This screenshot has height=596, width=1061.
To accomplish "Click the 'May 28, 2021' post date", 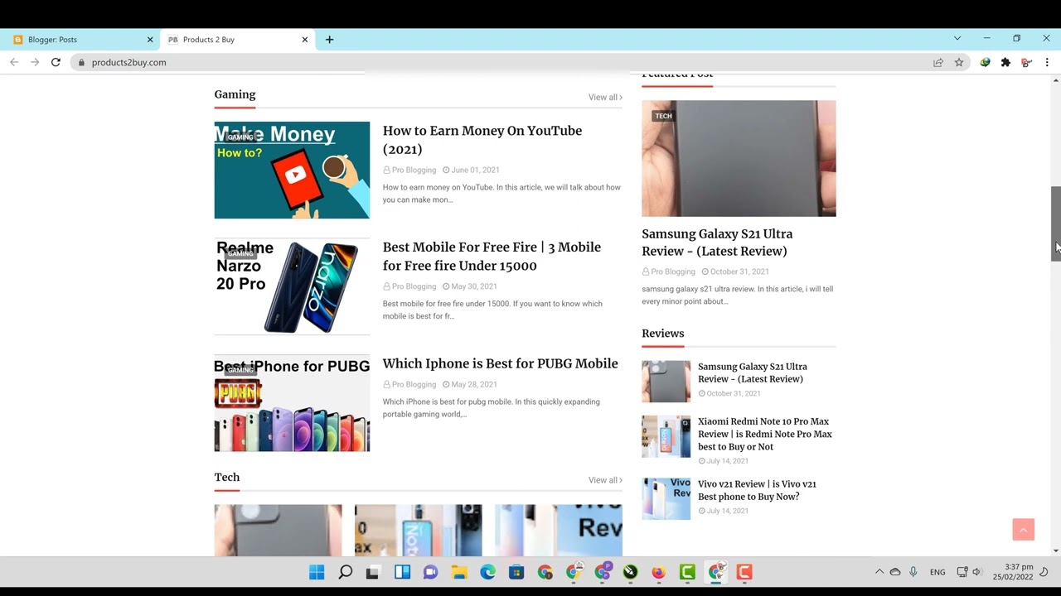I will pos(474,384).
